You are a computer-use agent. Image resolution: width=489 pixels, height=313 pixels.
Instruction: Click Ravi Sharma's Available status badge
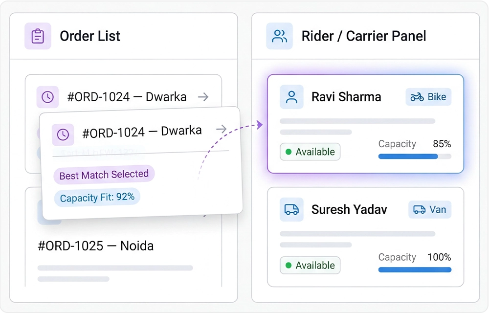(310, 152)
